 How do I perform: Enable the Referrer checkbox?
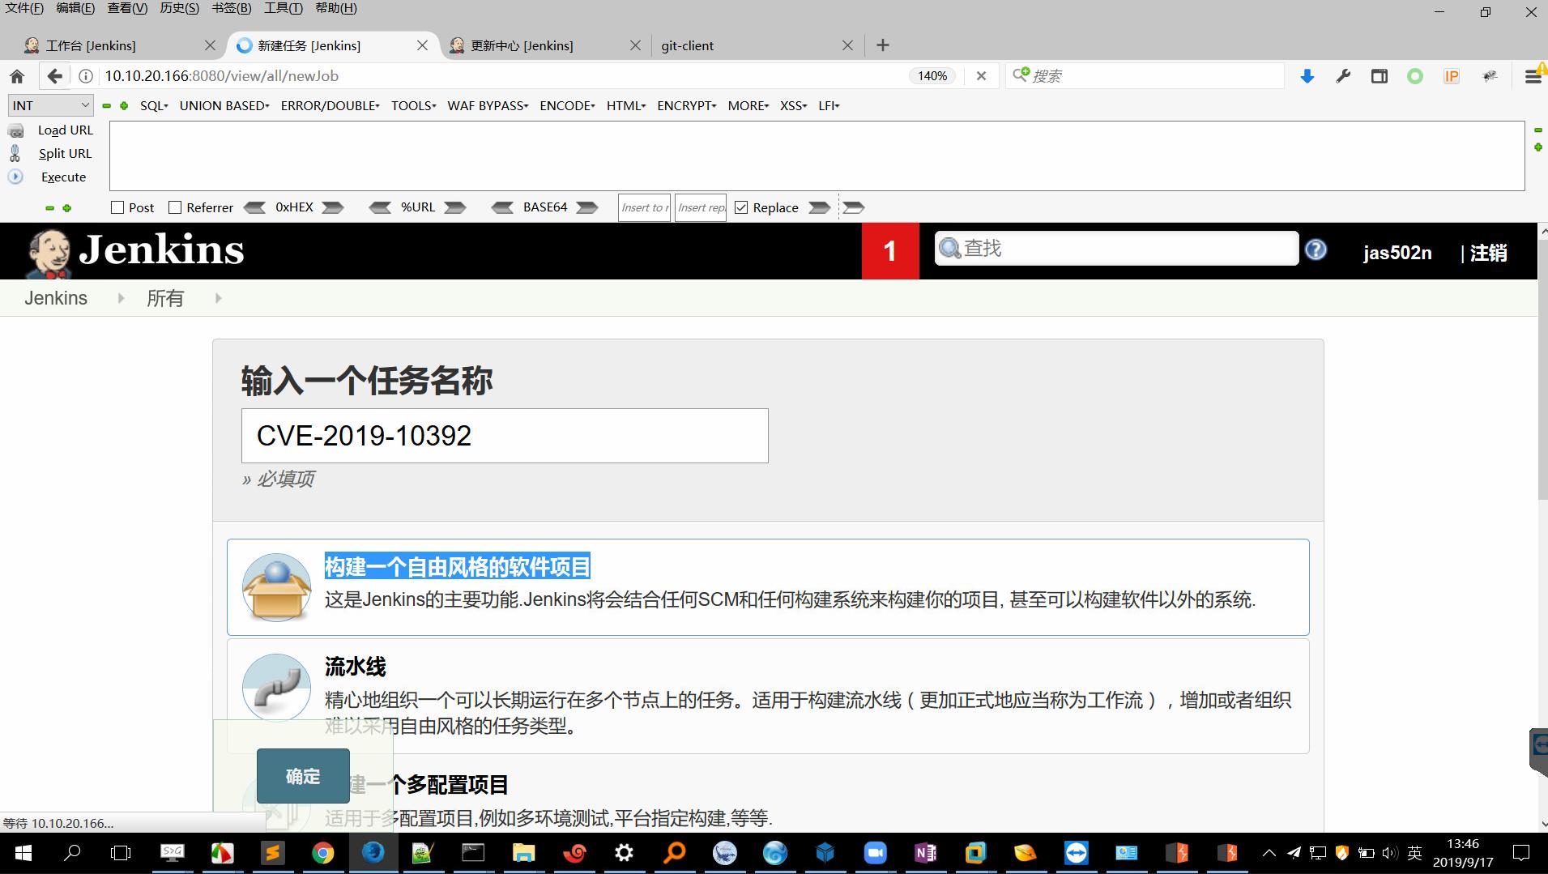(x=174, y=207)
